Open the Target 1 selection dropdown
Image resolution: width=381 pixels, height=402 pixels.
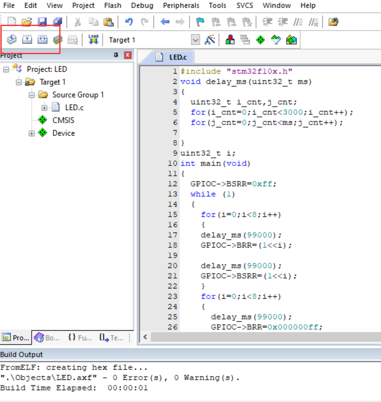(x=195, y=40)
